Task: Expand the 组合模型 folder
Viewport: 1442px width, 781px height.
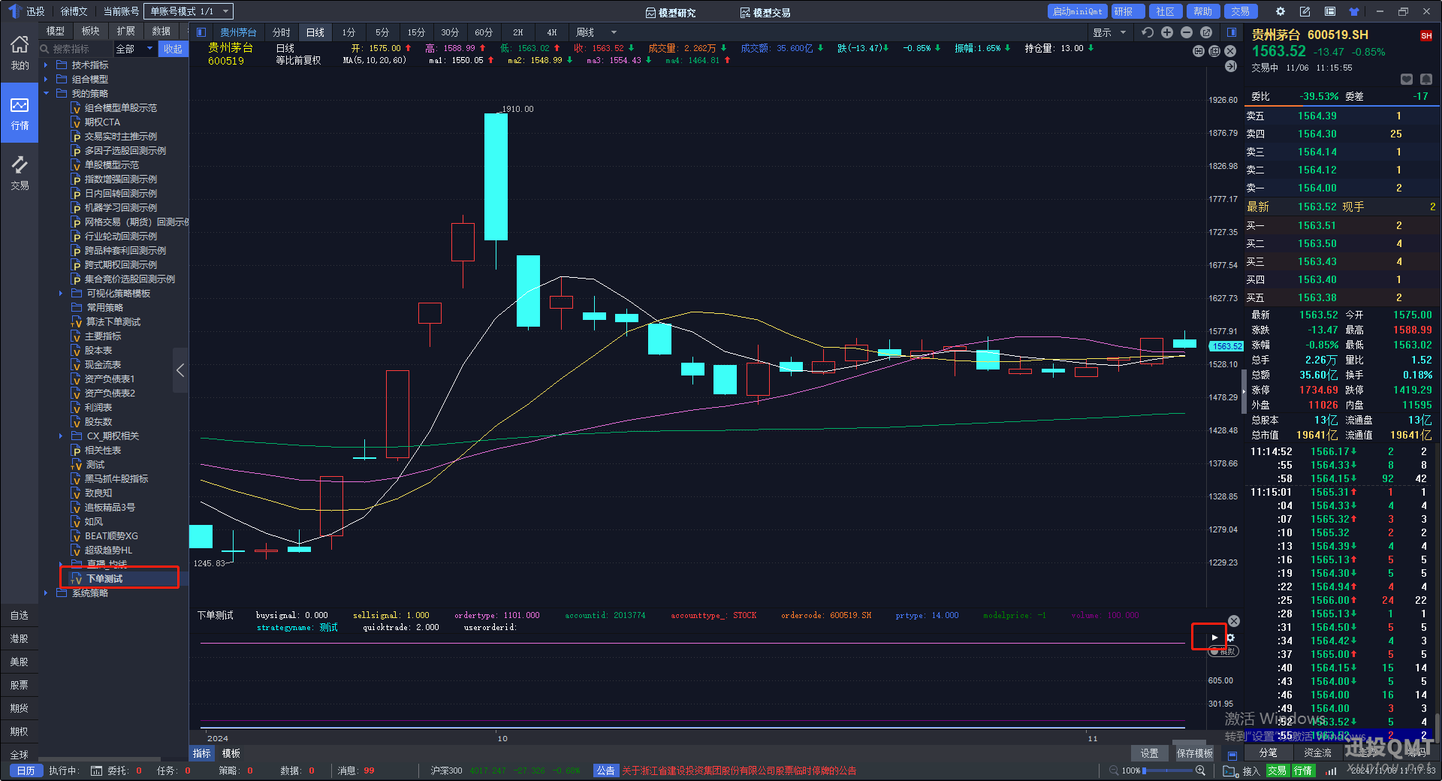Action: point(46,80)
